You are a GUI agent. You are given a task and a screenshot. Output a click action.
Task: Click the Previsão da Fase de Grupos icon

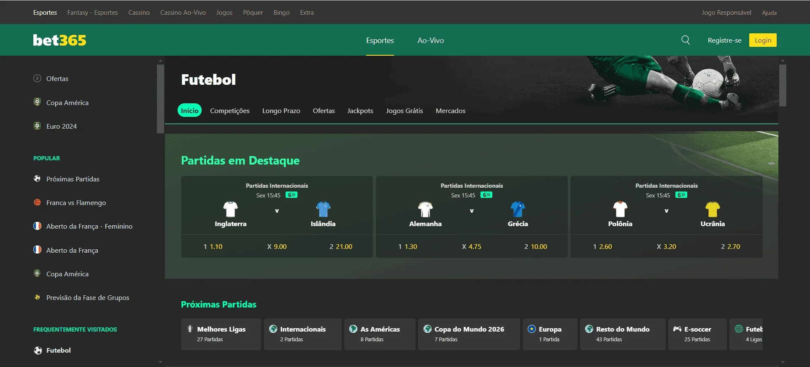(x=37, y=297)
